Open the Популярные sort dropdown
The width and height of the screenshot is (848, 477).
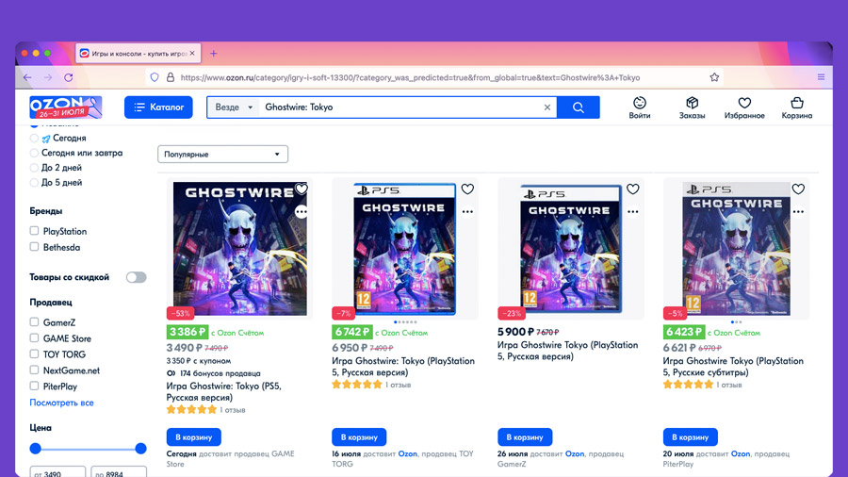222,155
